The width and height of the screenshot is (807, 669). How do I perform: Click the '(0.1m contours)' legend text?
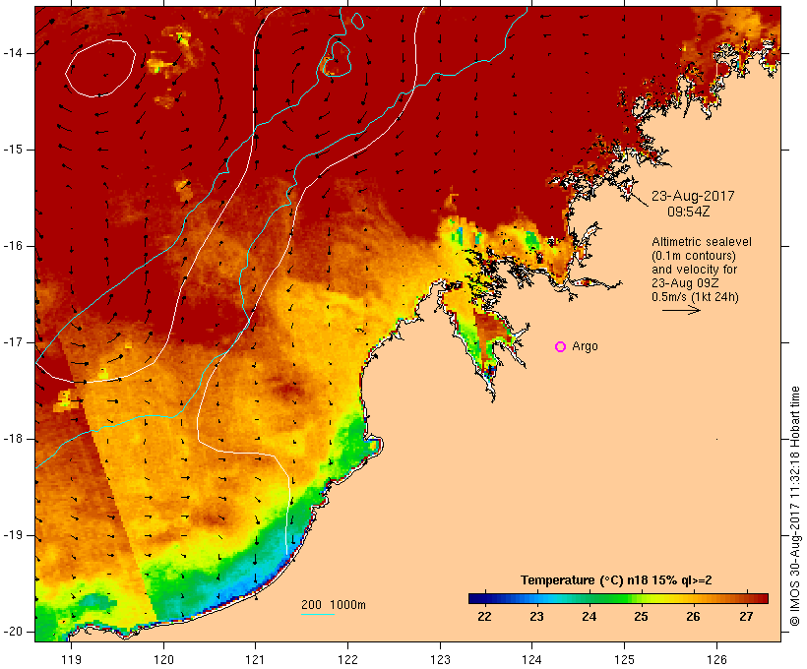[694, 256]
